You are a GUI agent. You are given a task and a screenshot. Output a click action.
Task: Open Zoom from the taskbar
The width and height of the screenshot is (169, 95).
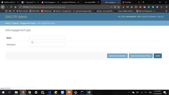(69, 92)
